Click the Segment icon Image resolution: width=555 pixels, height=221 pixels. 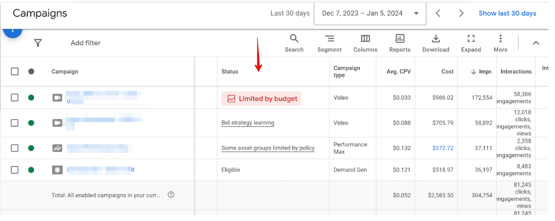(x=329, y=43)
